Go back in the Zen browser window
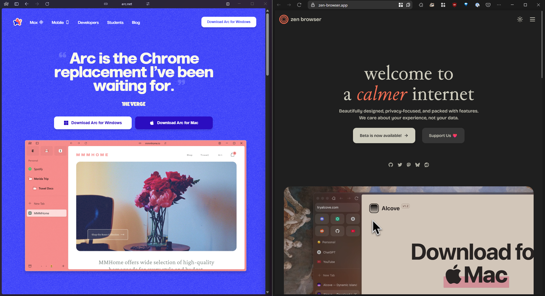Viewport: 545px width, 296px height. (279, 5)
